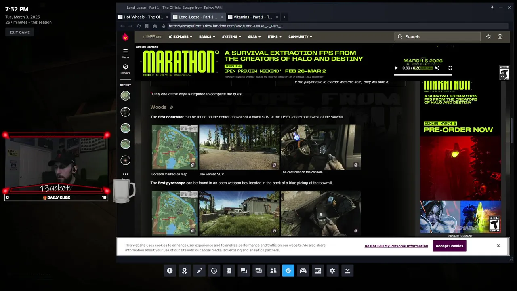Play the Marathon ad video
517x291 pixels.
click(x=396, y=68)
